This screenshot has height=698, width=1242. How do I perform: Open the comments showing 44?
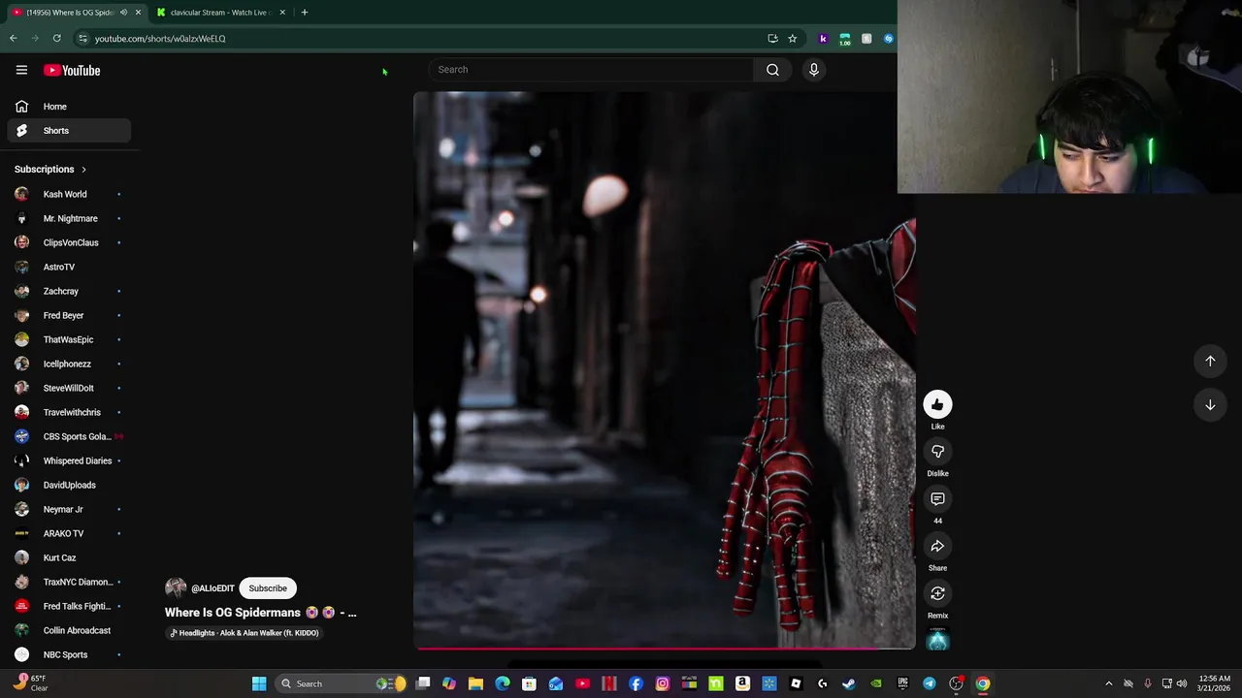click(937, 499)
